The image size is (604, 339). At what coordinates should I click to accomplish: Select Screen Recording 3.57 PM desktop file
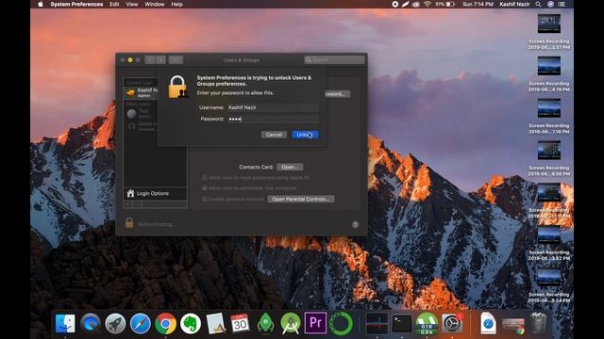click(549, 32)
